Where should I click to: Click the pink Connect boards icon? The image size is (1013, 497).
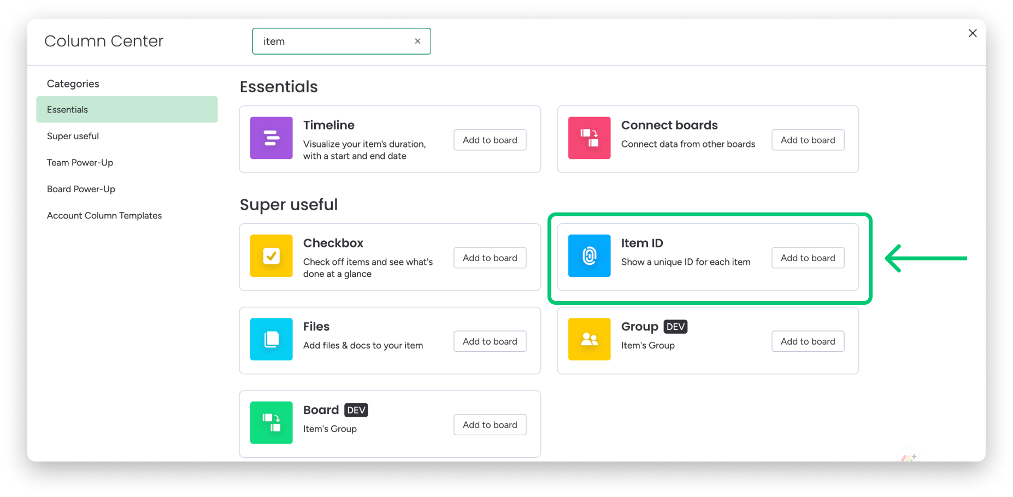[589, 138]
